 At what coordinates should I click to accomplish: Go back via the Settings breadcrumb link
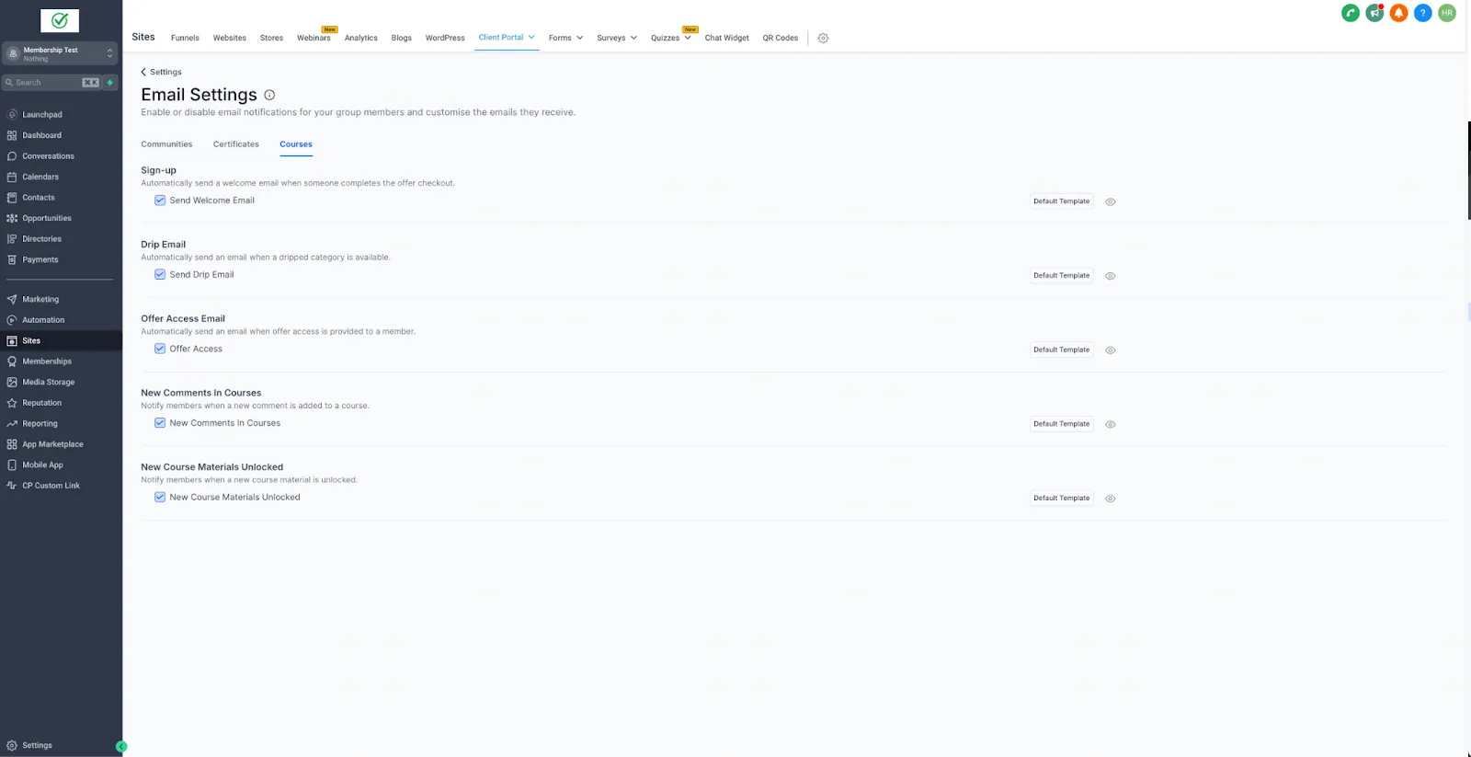tap(161, 72)
